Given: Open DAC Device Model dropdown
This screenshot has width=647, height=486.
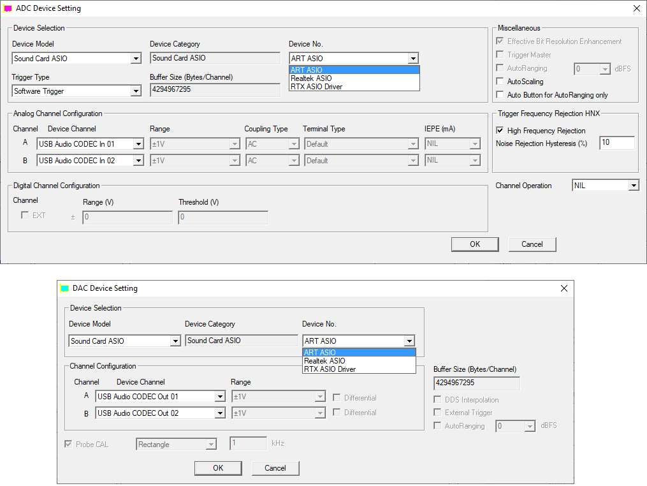Looking at the screenshot, I should point(175,341).
